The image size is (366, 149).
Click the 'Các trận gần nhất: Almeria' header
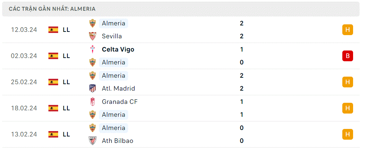(52, 9)
